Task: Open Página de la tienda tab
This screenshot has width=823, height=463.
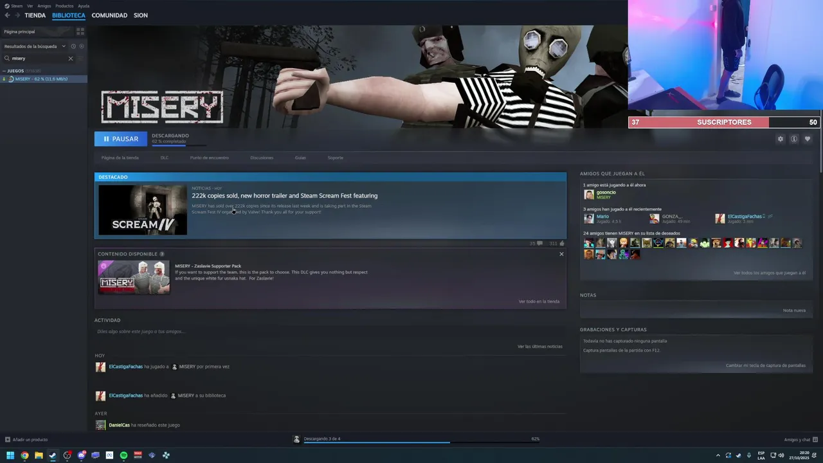Action: click(120, 158)
